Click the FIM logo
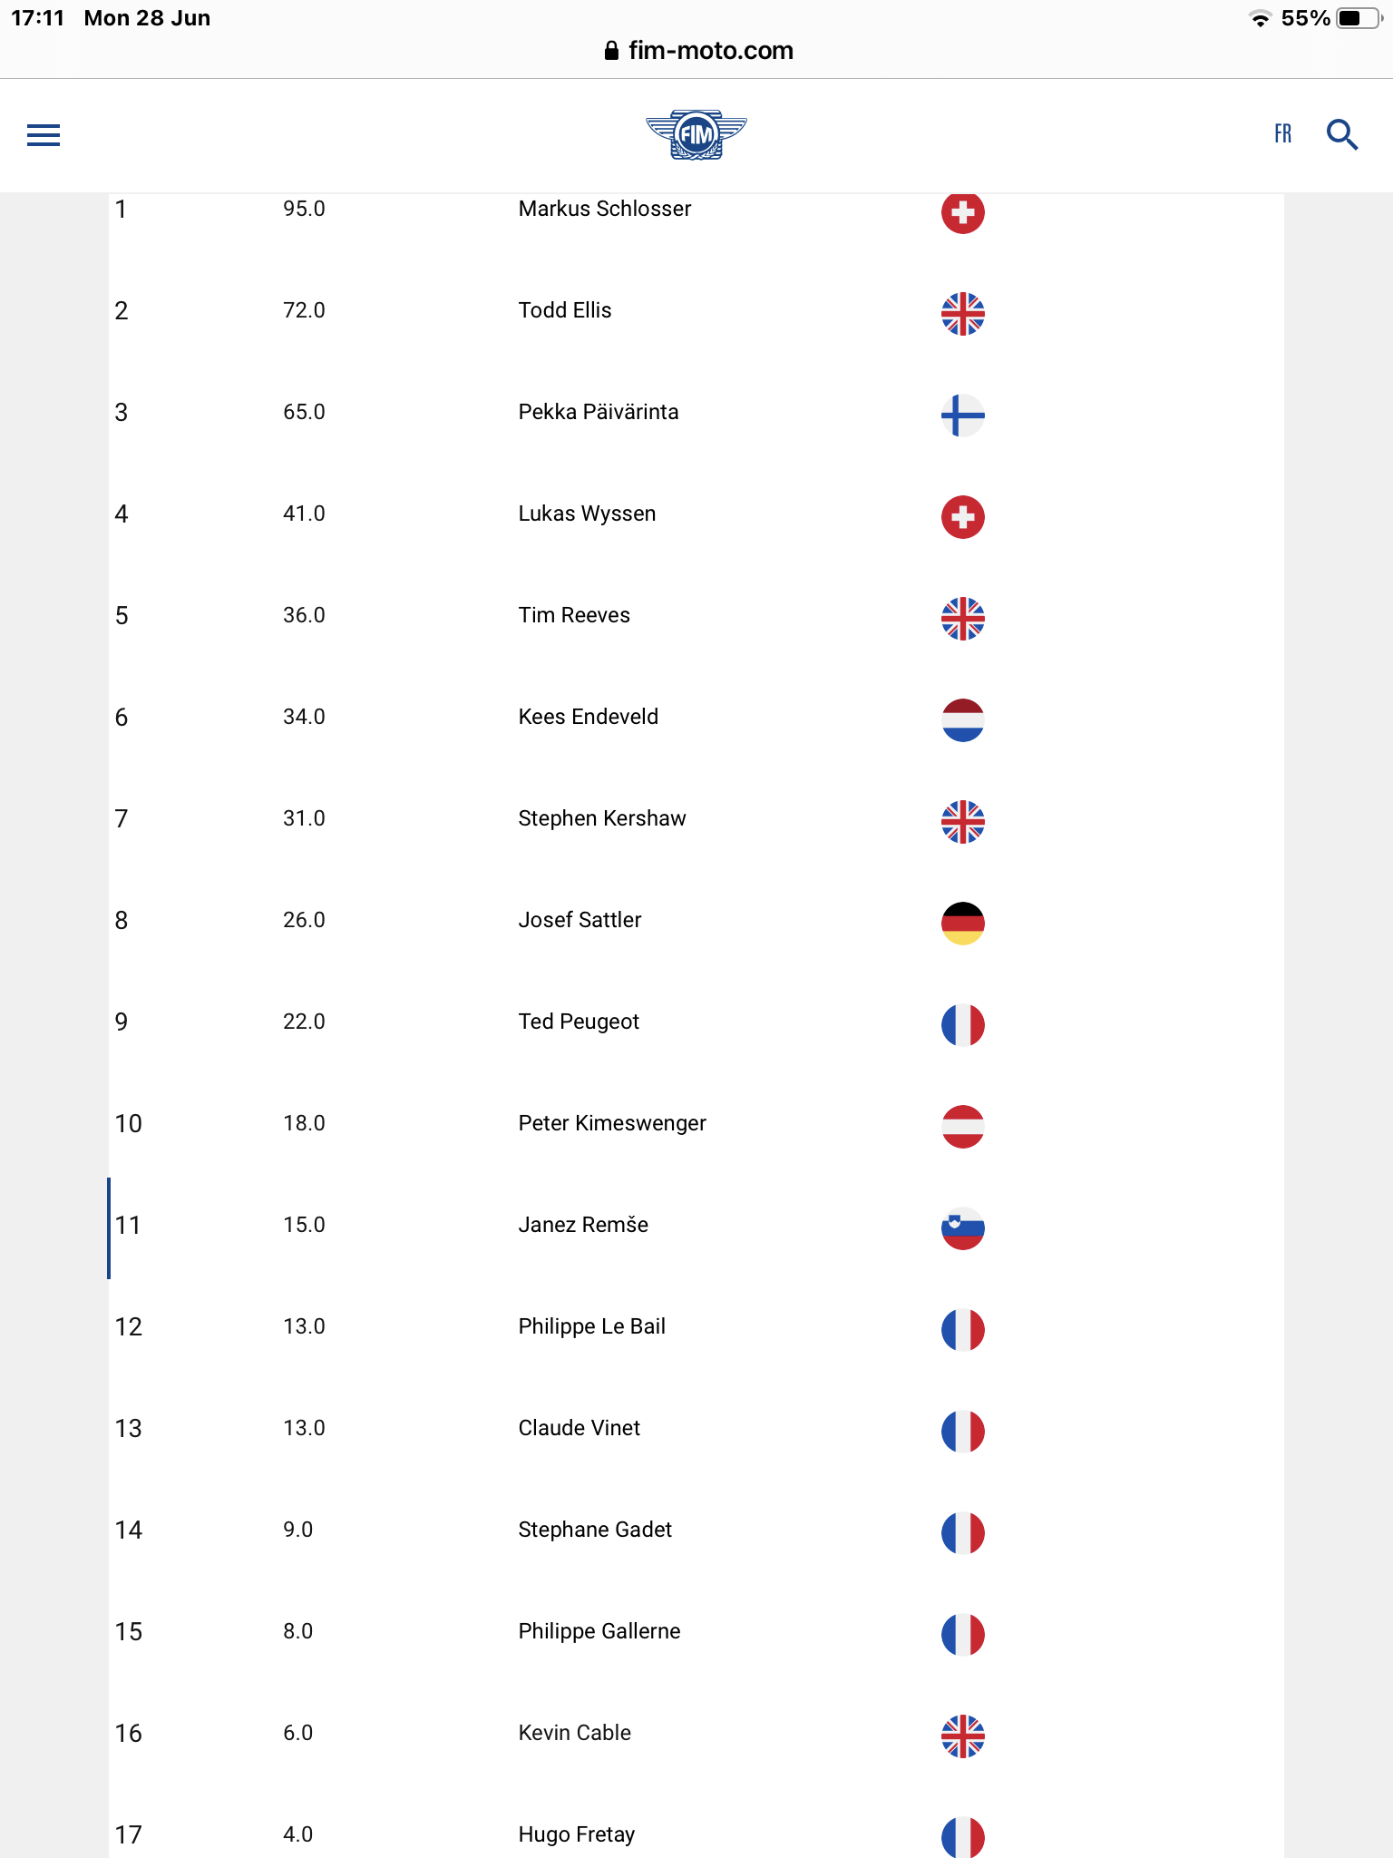This screenshot has height=1858, width=1393. (696, 135)
